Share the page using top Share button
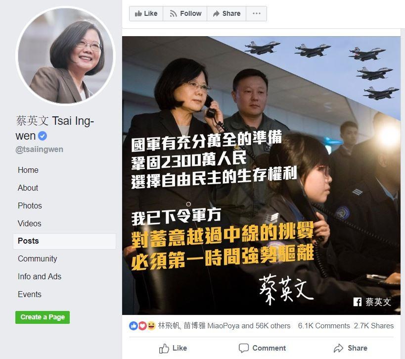The image size is (405, 359). 226,13
